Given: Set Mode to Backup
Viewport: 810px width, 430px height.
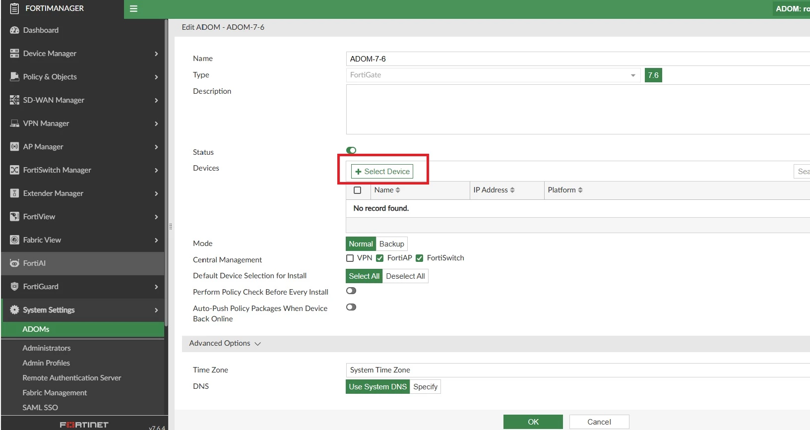Looking at the screenshot, I should [392, 244].
